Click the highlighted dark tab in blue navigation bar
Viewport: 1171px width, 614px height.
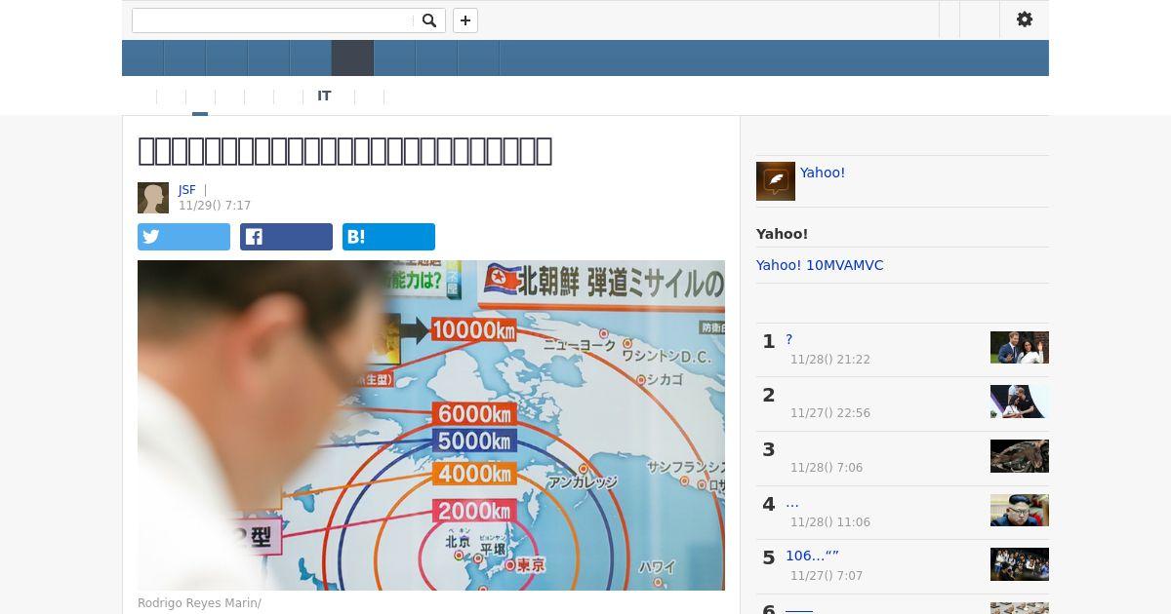point(352,58)
